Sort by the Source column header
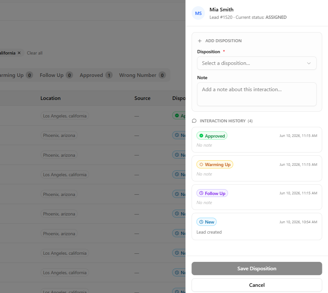The width and height of the screenshot is (328, 293). point(142,98)
